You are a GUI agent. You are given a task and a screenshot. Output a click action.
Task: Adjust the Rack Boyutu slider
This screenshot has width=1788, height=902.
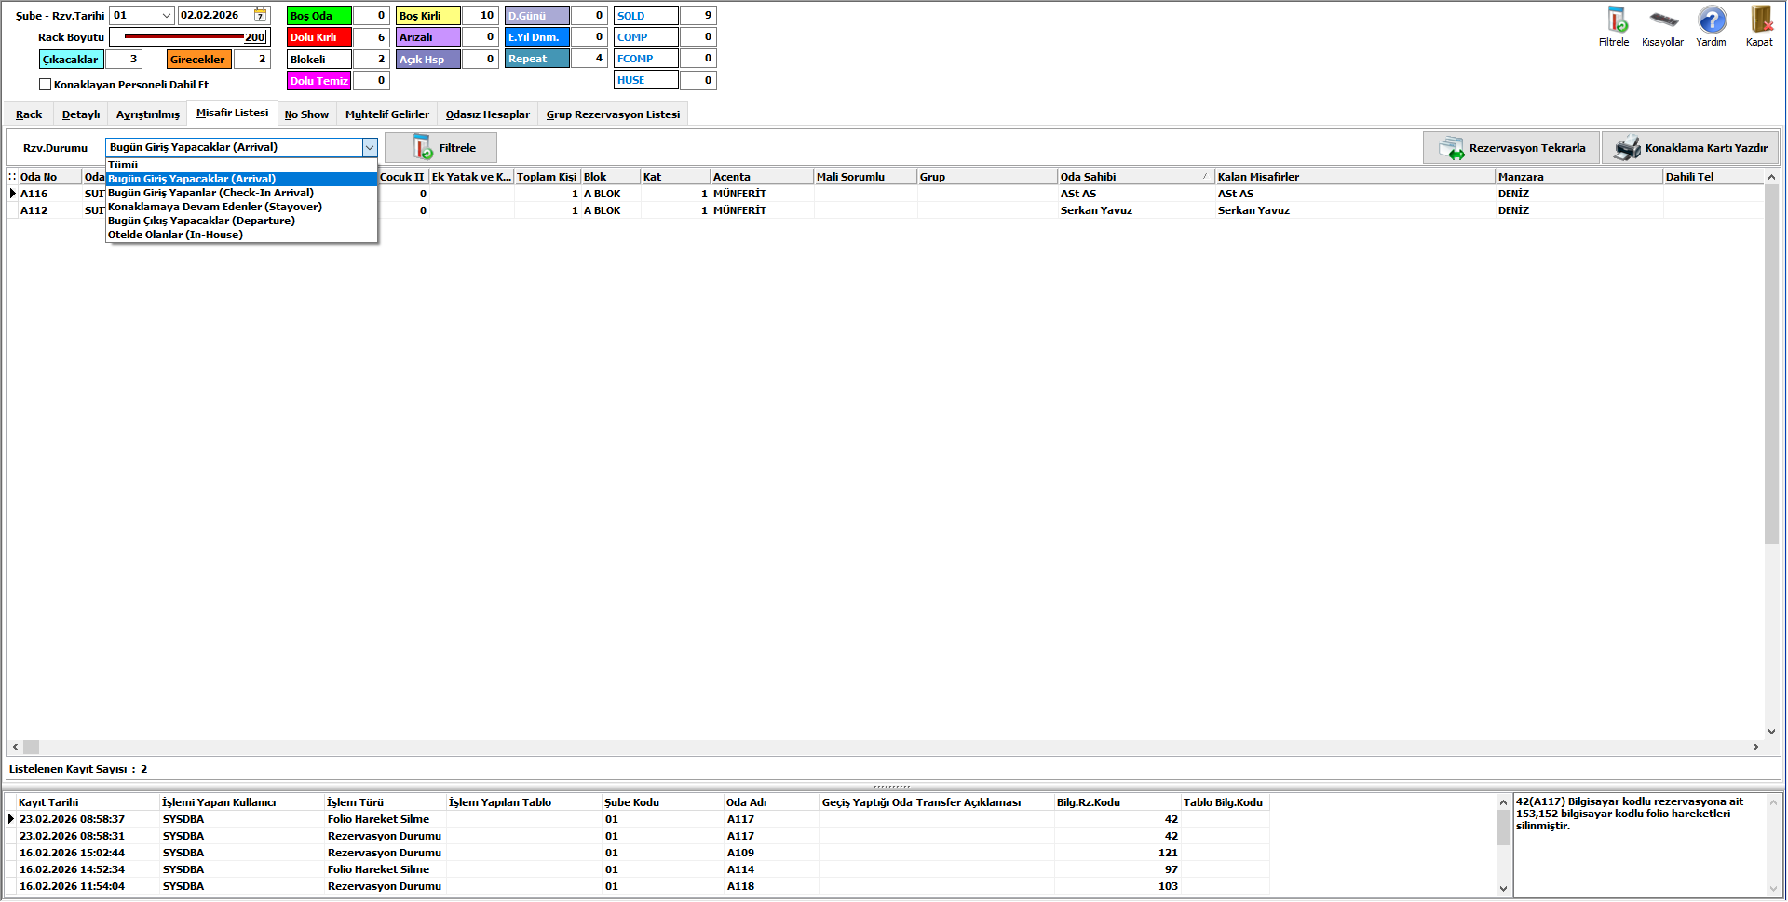pos(183,37)
